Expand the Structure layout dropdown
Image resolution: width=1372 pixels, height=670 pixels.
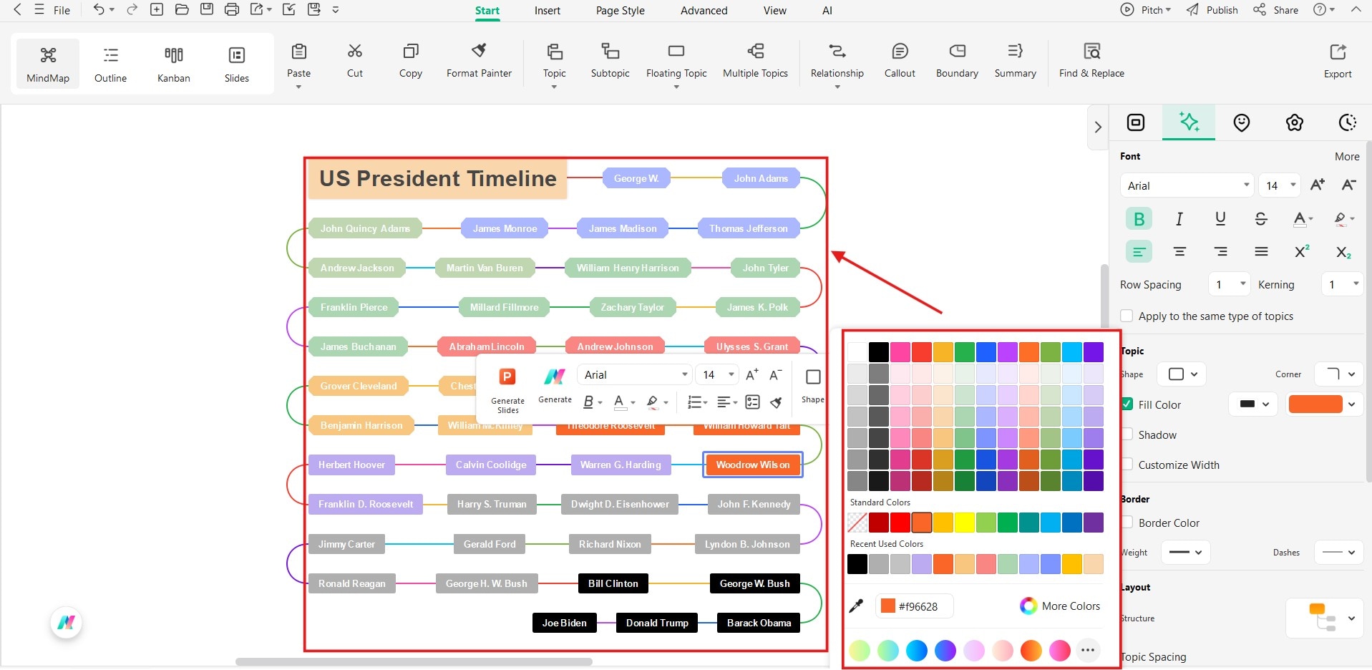(1351, 618)
